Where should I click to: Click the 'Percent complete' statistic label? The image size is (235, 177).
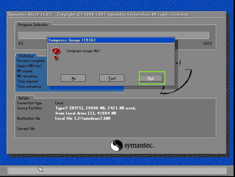click(31, 61)
